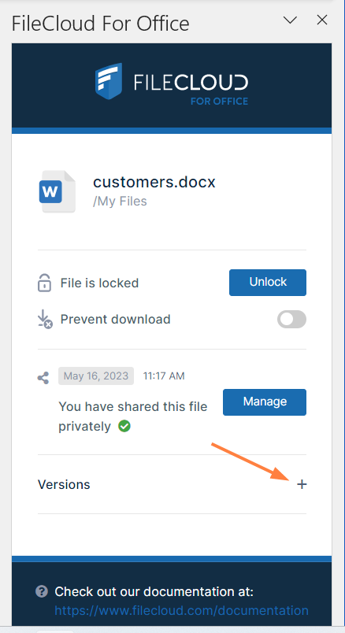Click the May 16, 2023 date badge
Screen dimensions: 345x633
(x=96, y=376)
